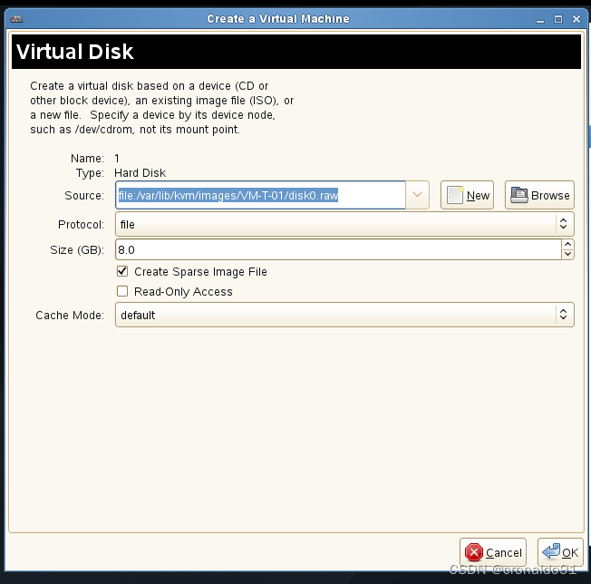Click the 'Cache Mode:' label

[70, 315]
